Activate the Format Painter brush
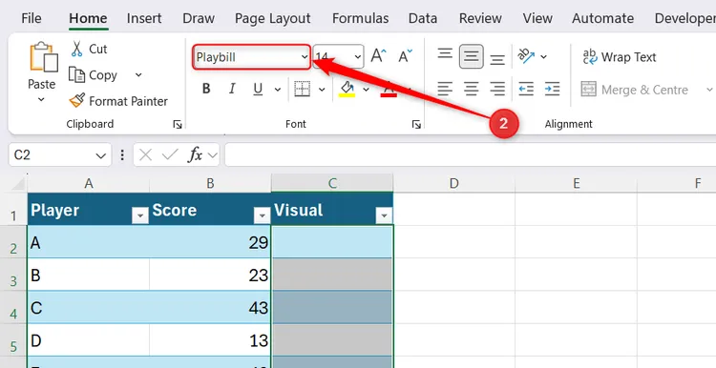This screenshot has height=368, width=716. click(76, 101)
